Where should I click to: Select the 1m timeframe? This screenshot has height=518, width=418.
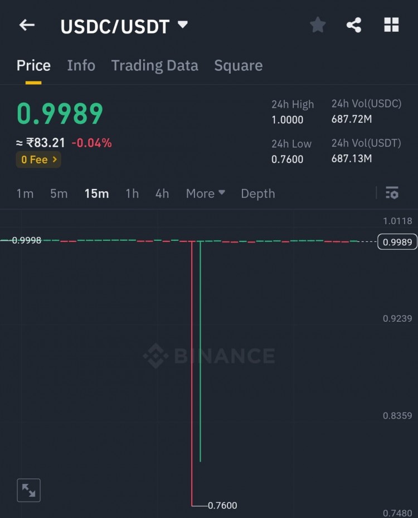point(25,193)
